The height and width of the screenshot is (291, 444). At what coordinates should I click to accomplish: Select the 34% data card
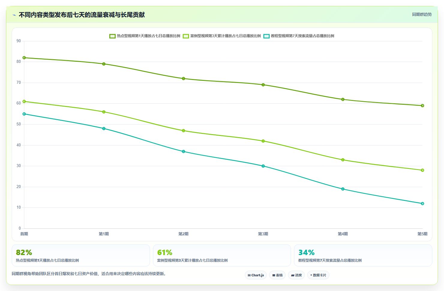(x=363, y=255)
